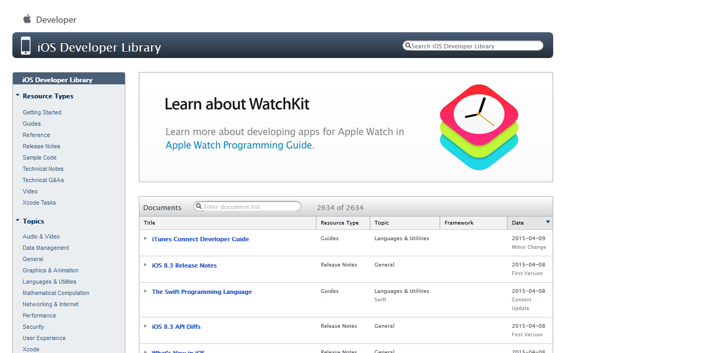Image resolution: width=720 pixels, height=353 pixels.
Task: Open Technical Notes in the sidebar
Action: 43,169
